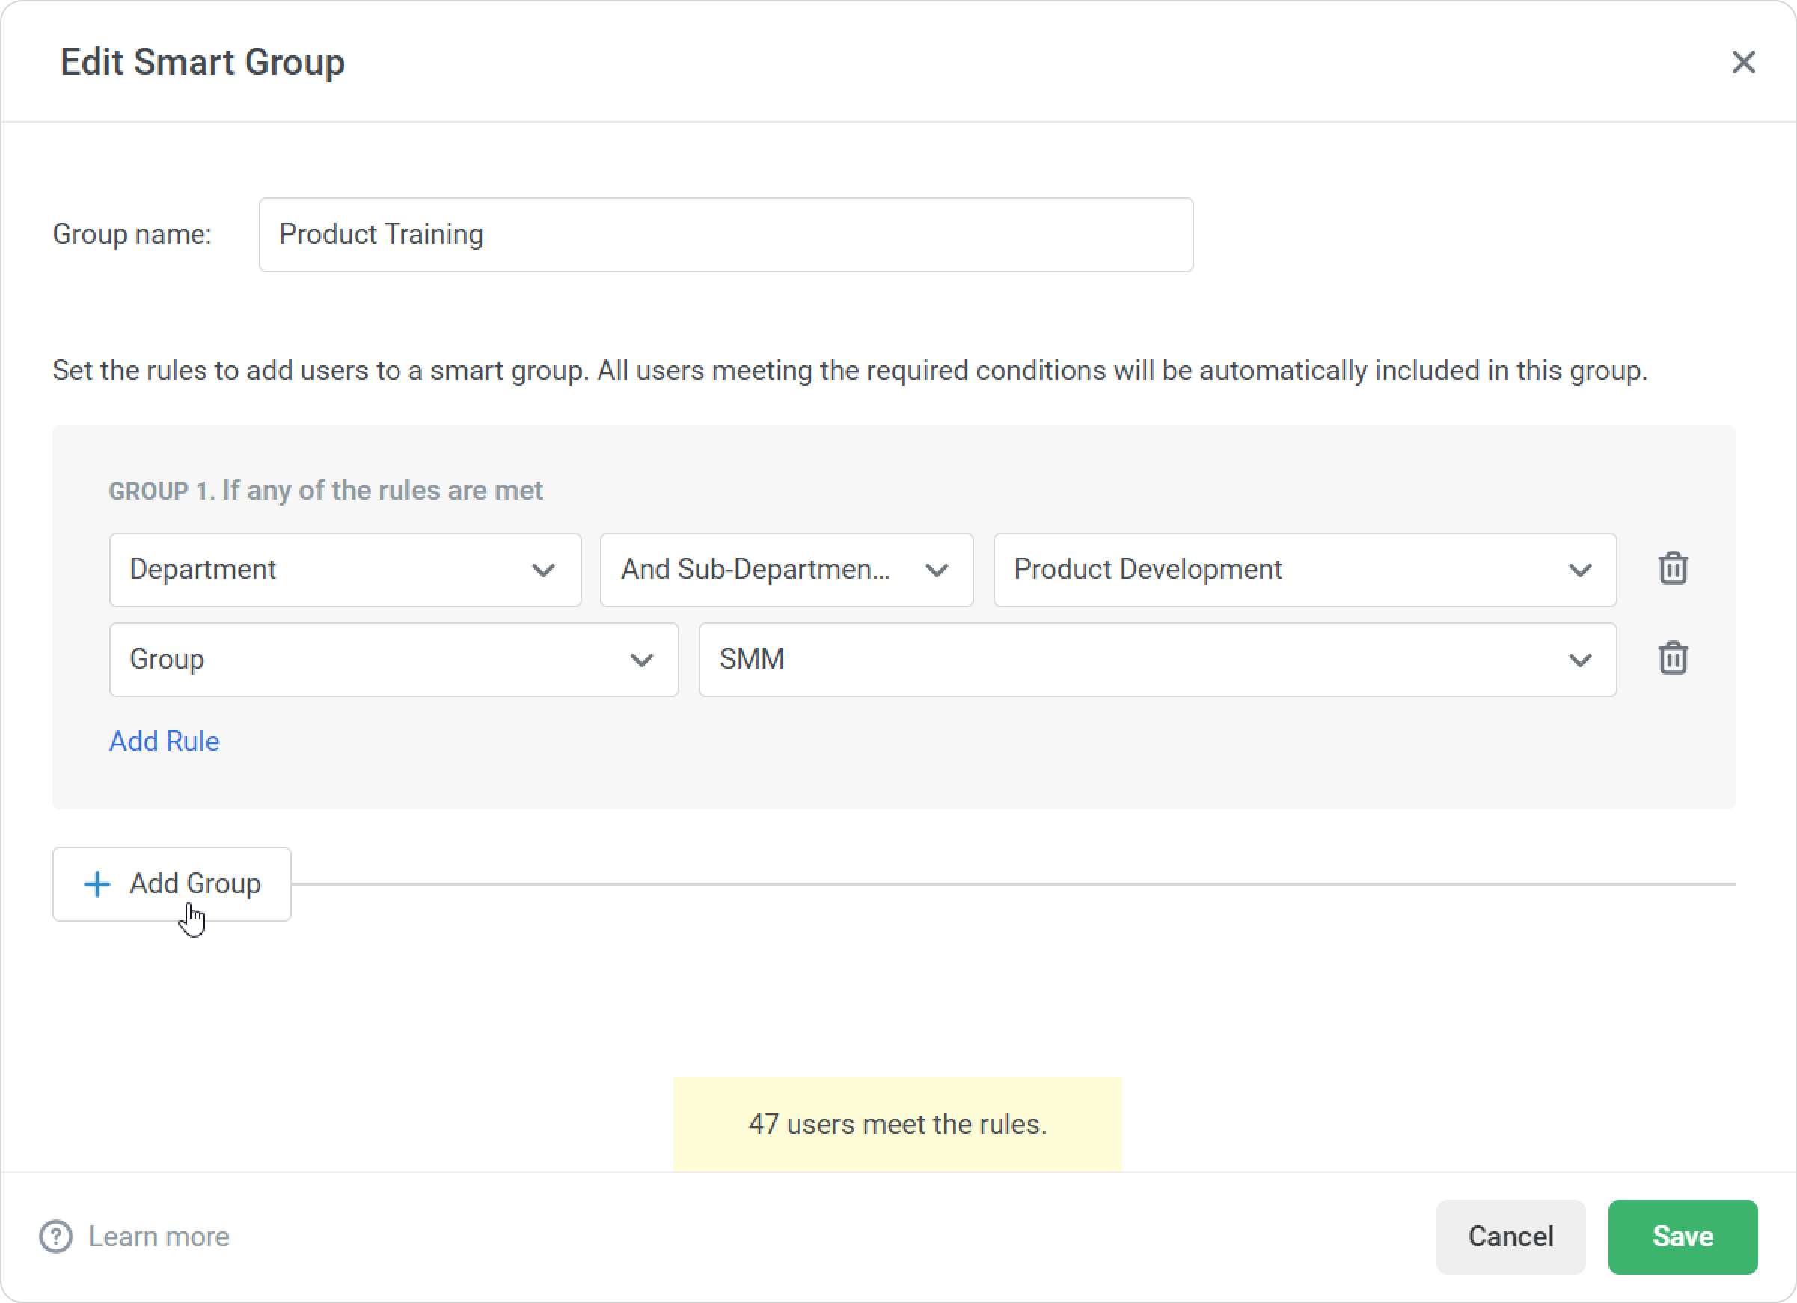
Task: Click the 47 users meet the rules banner
Action: tap(897, 1124)
